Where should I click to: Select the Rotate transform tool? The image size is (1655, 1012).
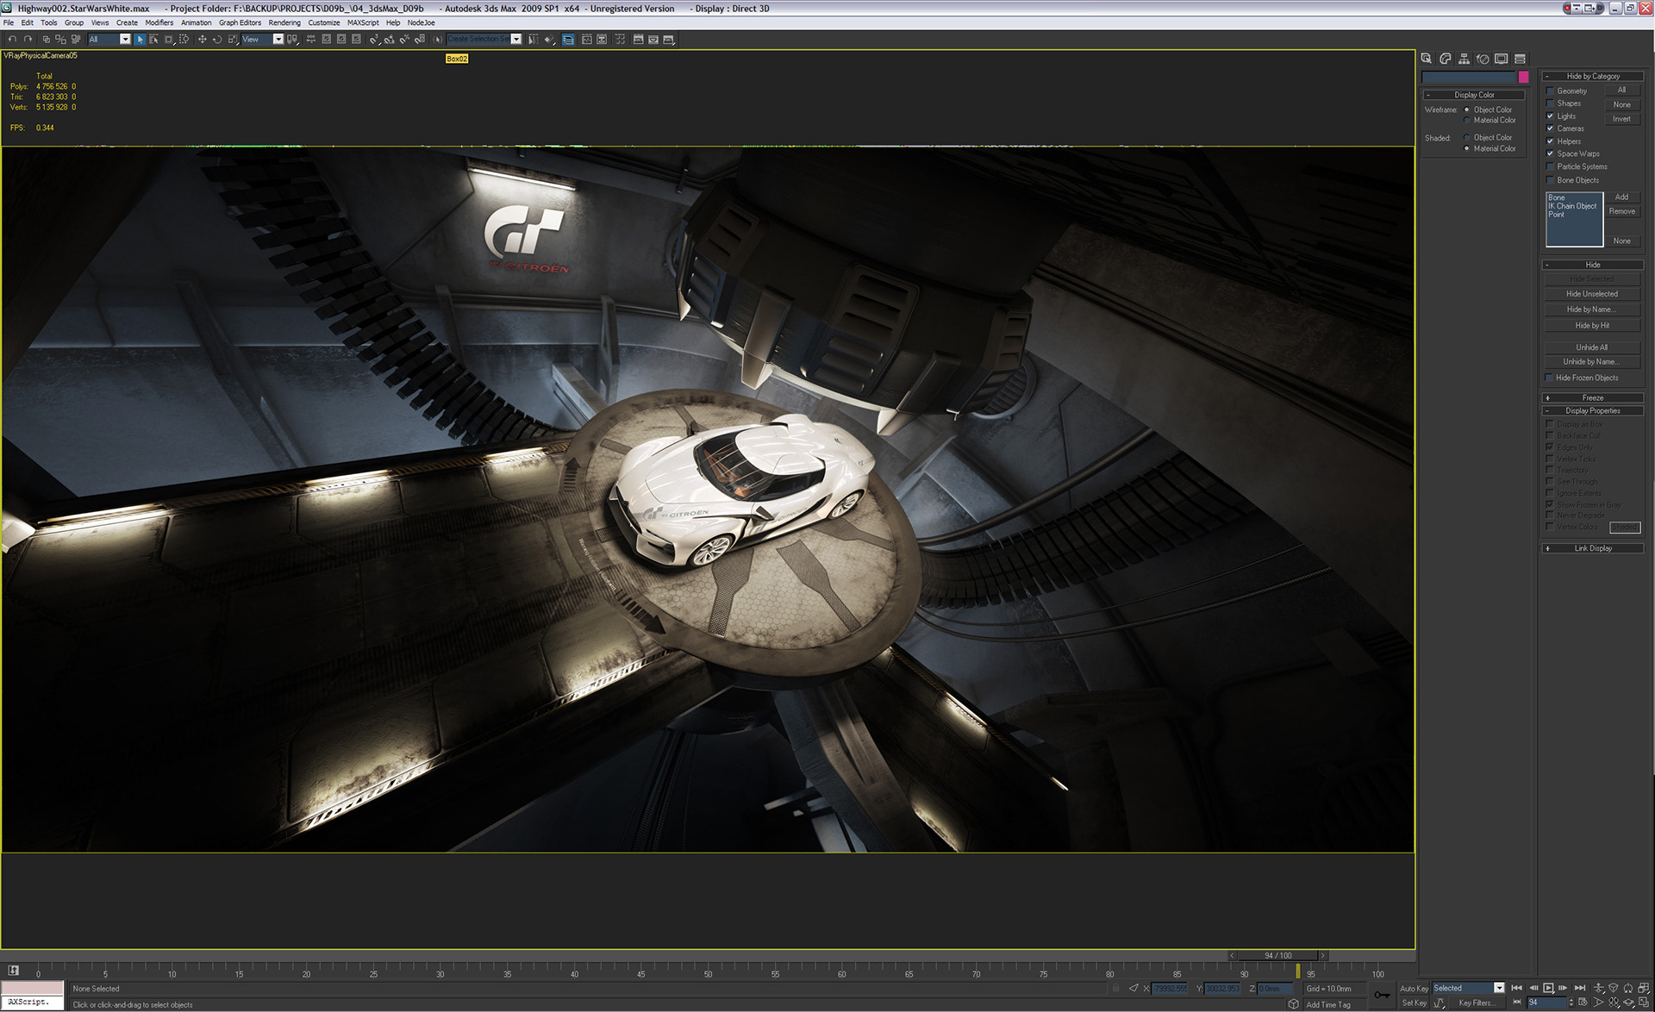(217, 40)
